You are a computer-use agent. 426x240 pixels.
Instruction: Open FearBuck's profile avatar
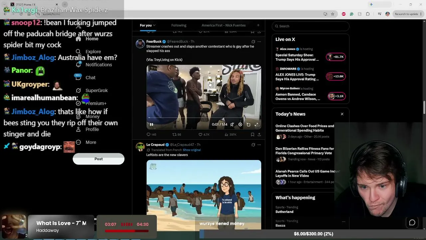click(140, 44)
